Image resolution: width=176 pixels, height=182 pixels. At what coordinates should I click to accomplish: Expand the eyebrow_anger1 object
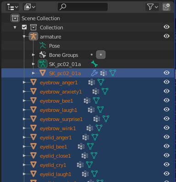click(x=24, y=82)
